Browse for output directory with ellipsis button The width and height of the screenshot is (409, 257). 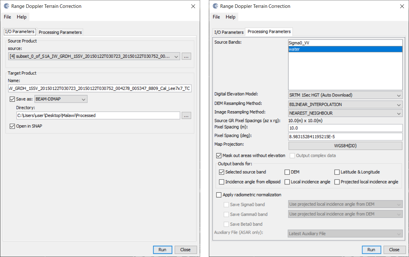[x=186, y=115]
